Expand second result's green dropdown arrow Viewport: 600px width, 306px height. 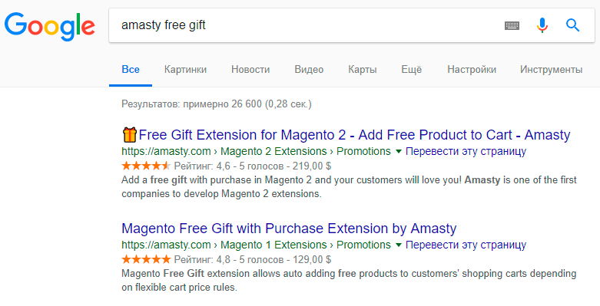(398, 245)
